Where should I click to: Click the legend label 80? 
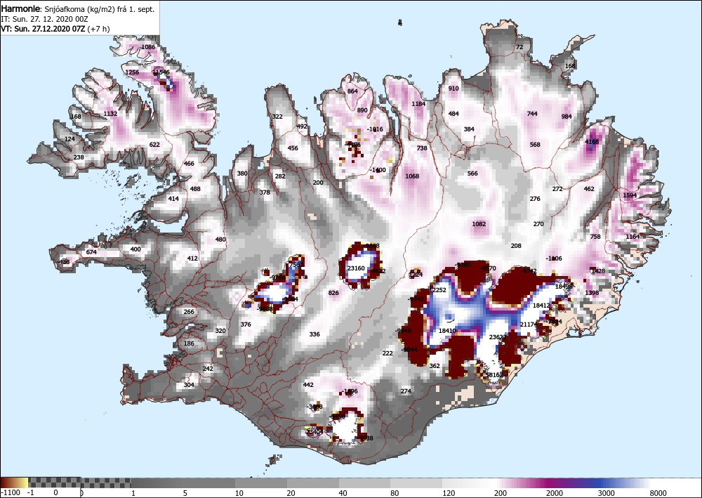(x=395, y=493)
